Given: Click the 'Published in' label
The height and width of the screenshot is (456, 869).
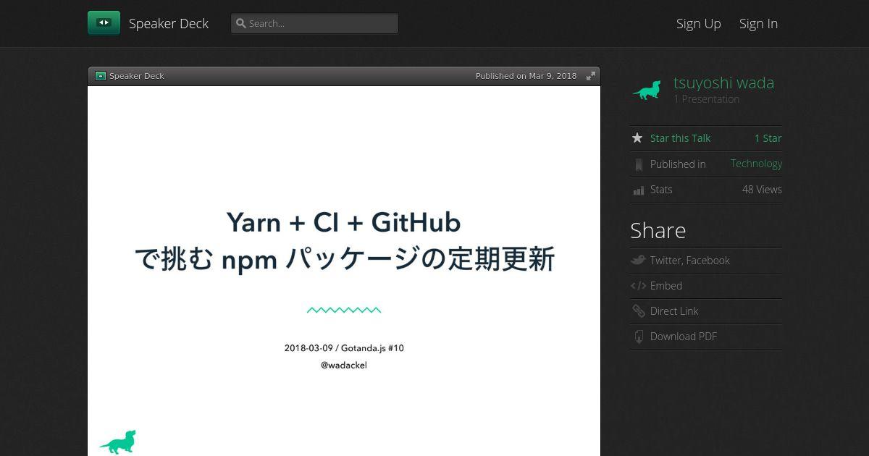Looking at the screenshot, I should (678, 164).
